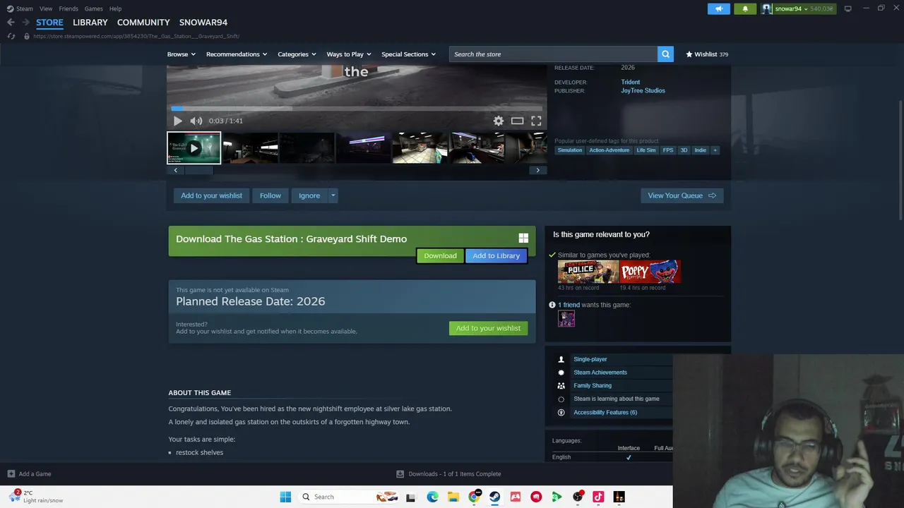
Task: Open video settings gear icon
Action: (x=499, y=121)
